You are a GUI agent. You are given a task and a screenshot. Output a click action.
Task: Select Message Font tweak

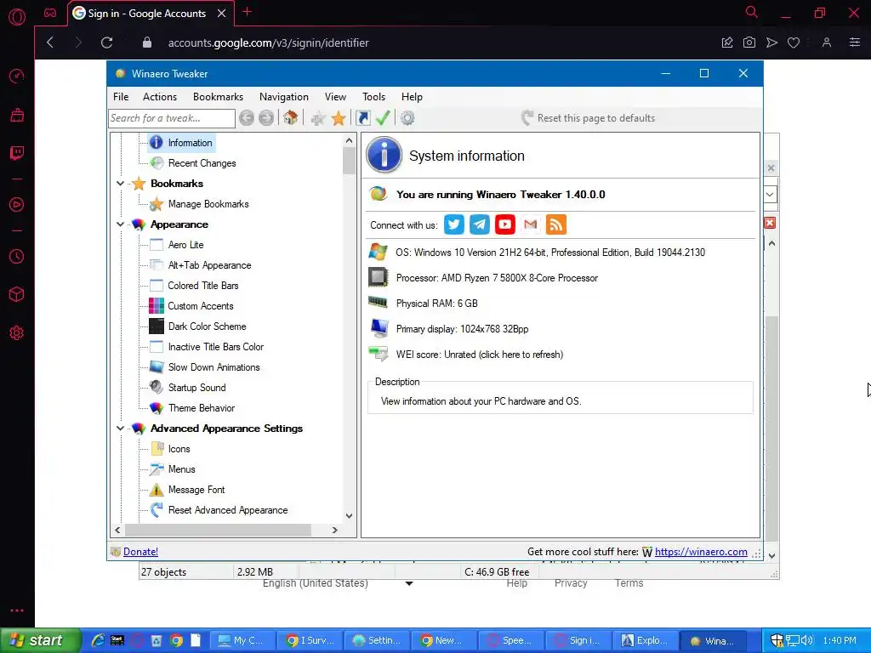click(196, 490)
